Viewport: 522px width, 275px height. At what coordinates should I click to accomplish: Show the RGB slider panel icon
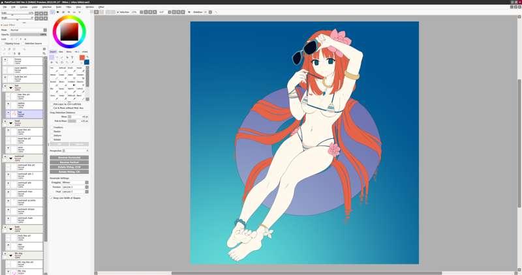[x=58, y=12]
